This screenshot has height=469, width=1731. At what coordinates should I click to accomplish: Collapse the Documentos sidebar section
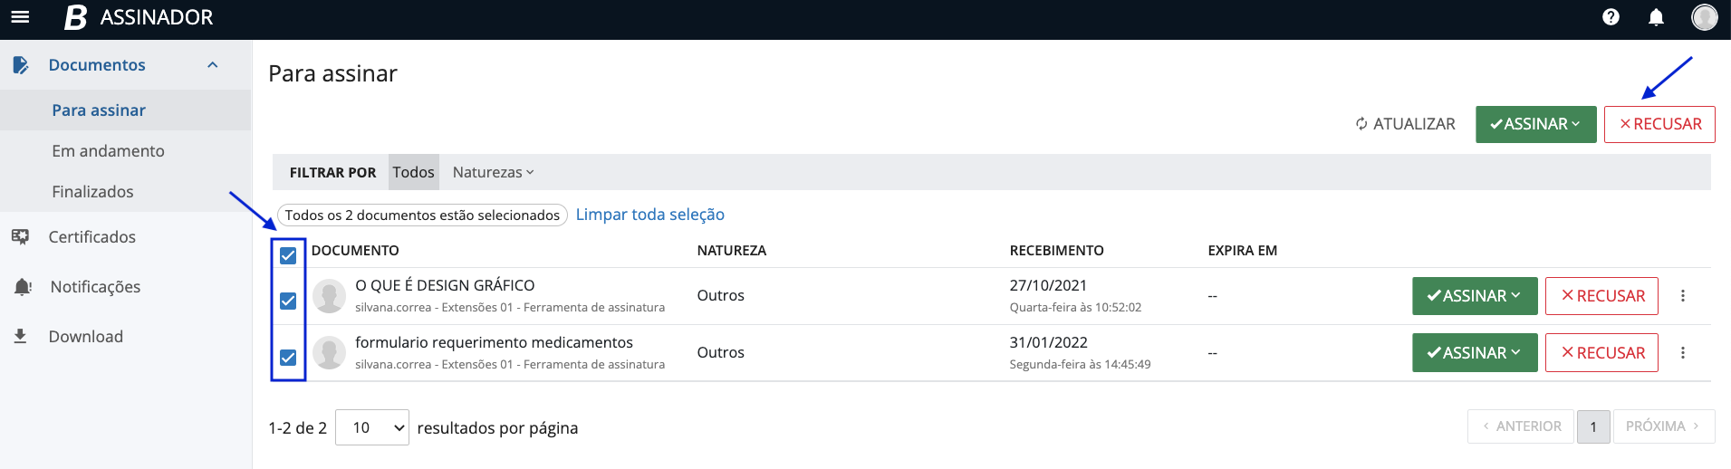click(213, 65)
